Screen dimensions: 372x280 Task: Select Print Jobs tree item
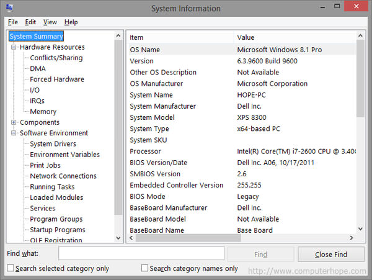[x=45, y=165]
